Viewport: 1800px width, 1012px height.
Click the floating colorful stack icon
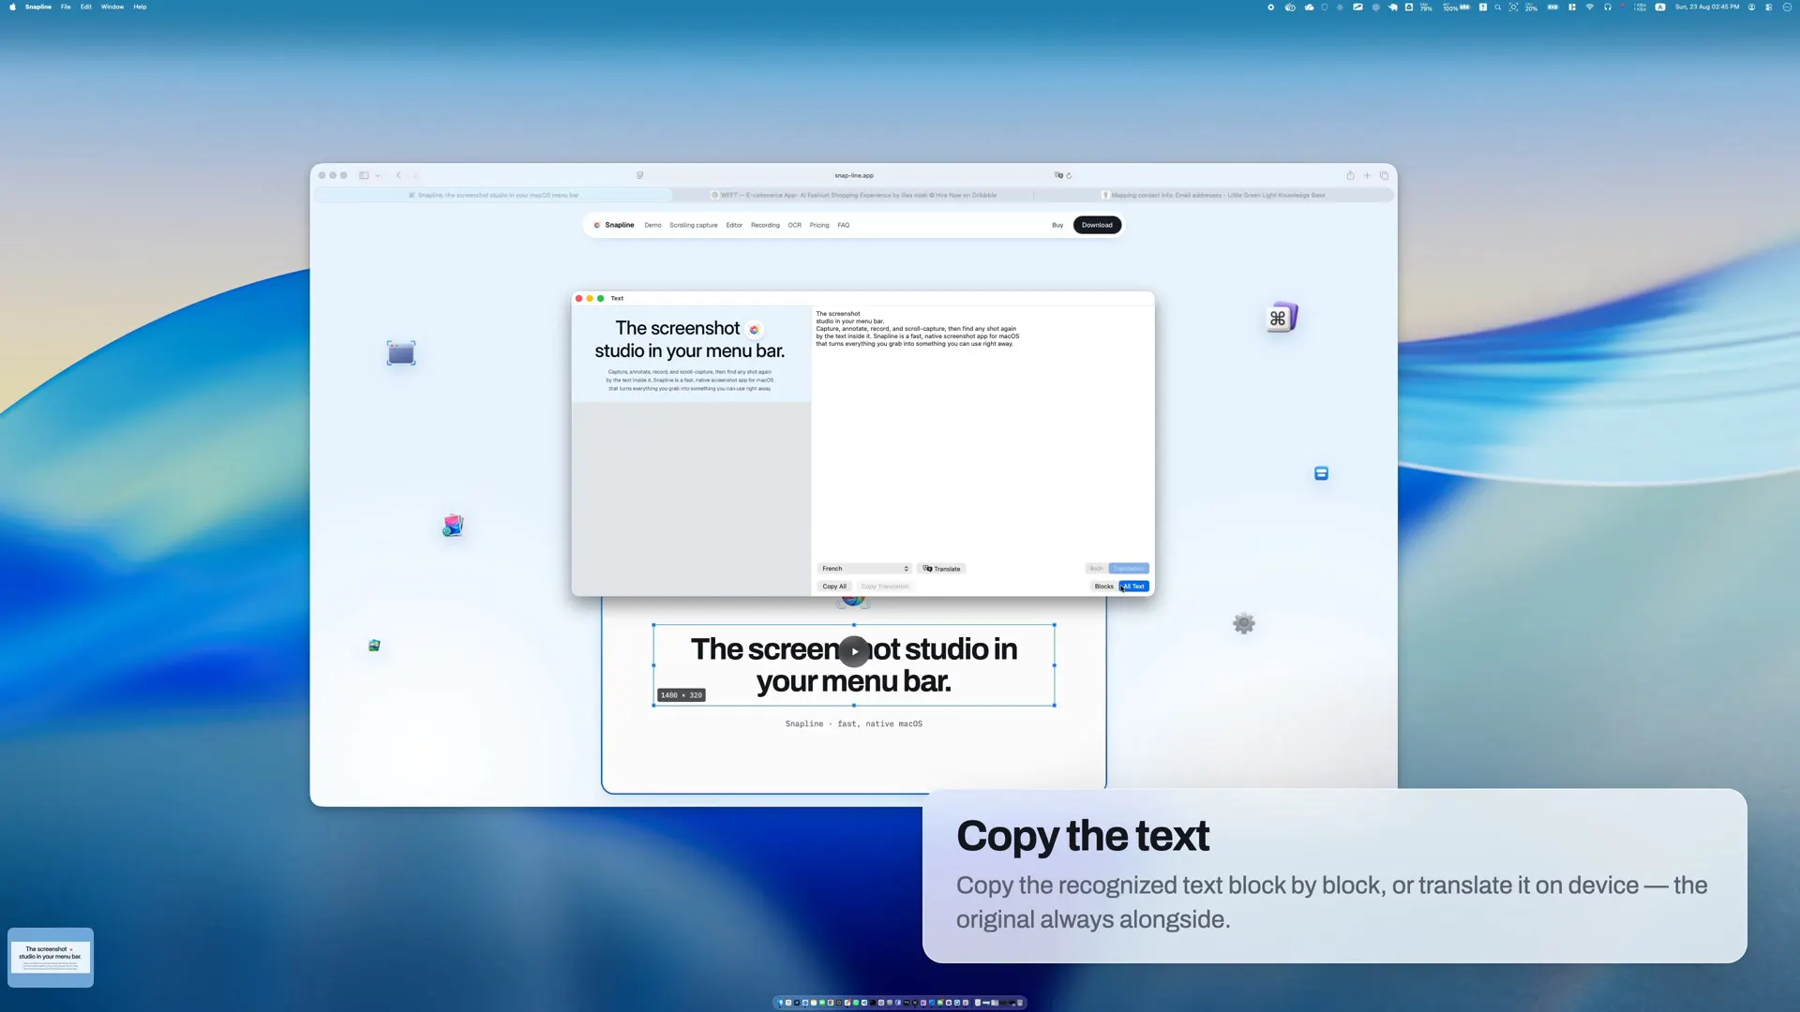pyautogui.click(x=453, y=526)
